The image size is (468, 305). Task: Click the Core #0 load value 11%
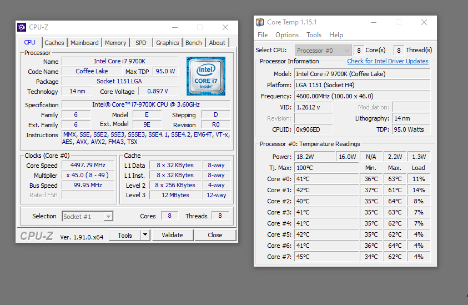tap(419, 179)
